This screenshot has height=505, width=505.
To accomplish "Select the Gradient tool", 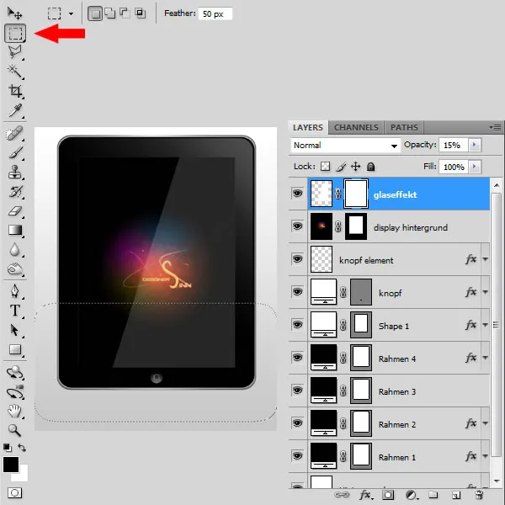I will coord(15,230).
